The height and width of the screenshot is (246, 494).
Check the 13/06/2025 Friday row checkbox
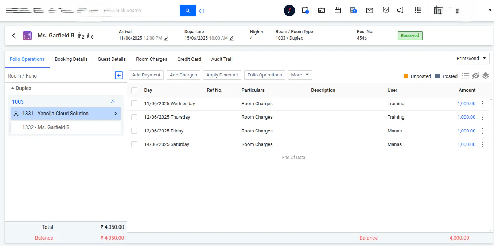coord(134,131)
